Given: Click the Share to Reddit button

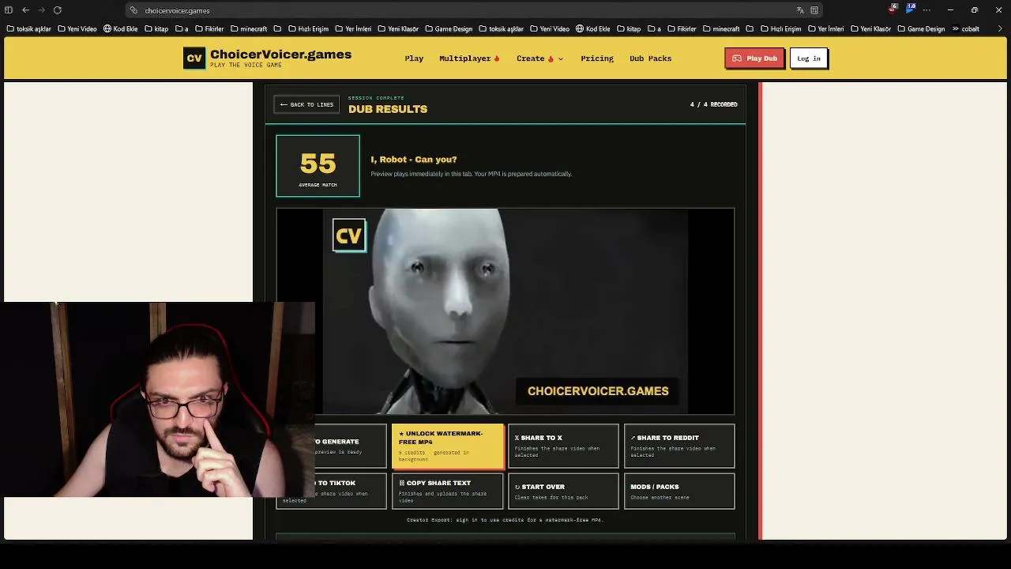Looking at the screenshot, I should (679, 447).
